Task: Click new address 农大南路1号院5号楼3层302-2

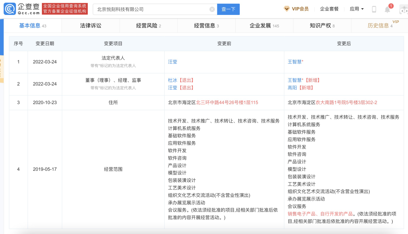Action: click(346, 102)
